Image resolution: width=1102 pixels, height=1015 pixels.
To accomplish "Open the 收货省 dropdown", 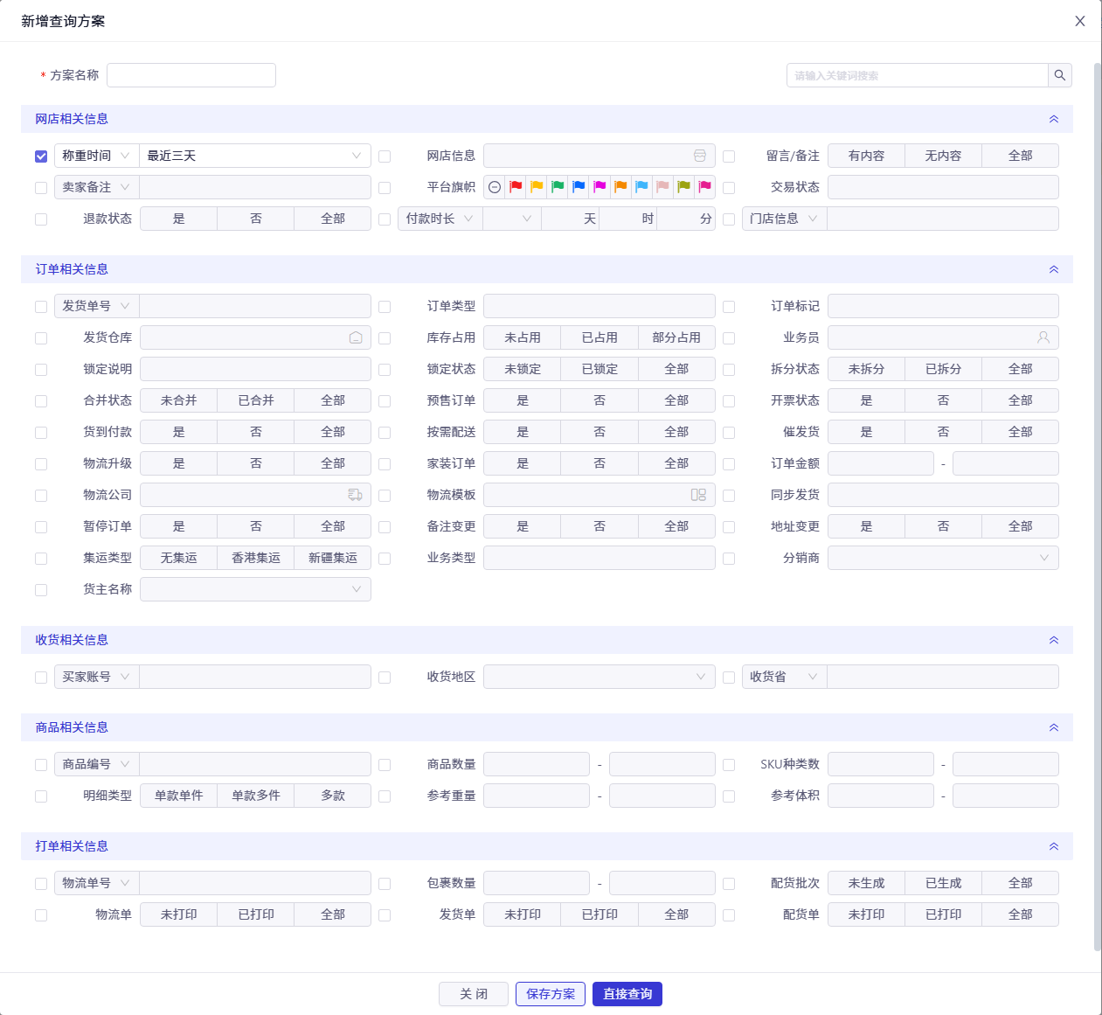I will 784,677.
